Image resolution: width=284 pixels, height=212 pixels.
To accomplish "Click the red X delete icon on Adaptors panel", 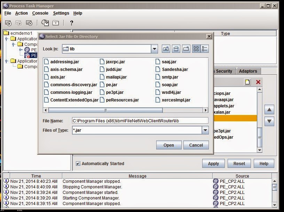I will coord(258,82).
